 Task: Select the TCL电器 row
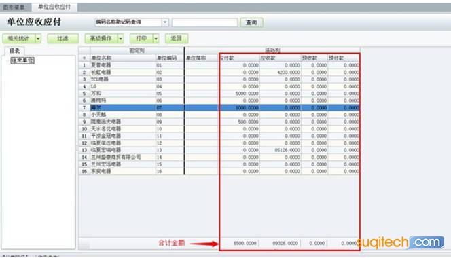pos(219,79)
